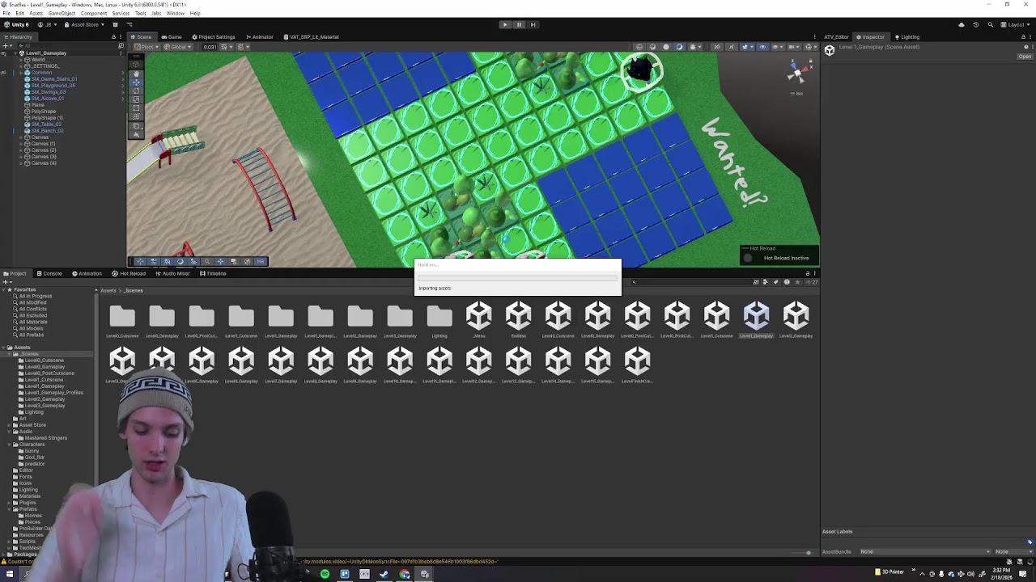
Task: Toggle the Iso projection label
Action: [x=799, y=93]
